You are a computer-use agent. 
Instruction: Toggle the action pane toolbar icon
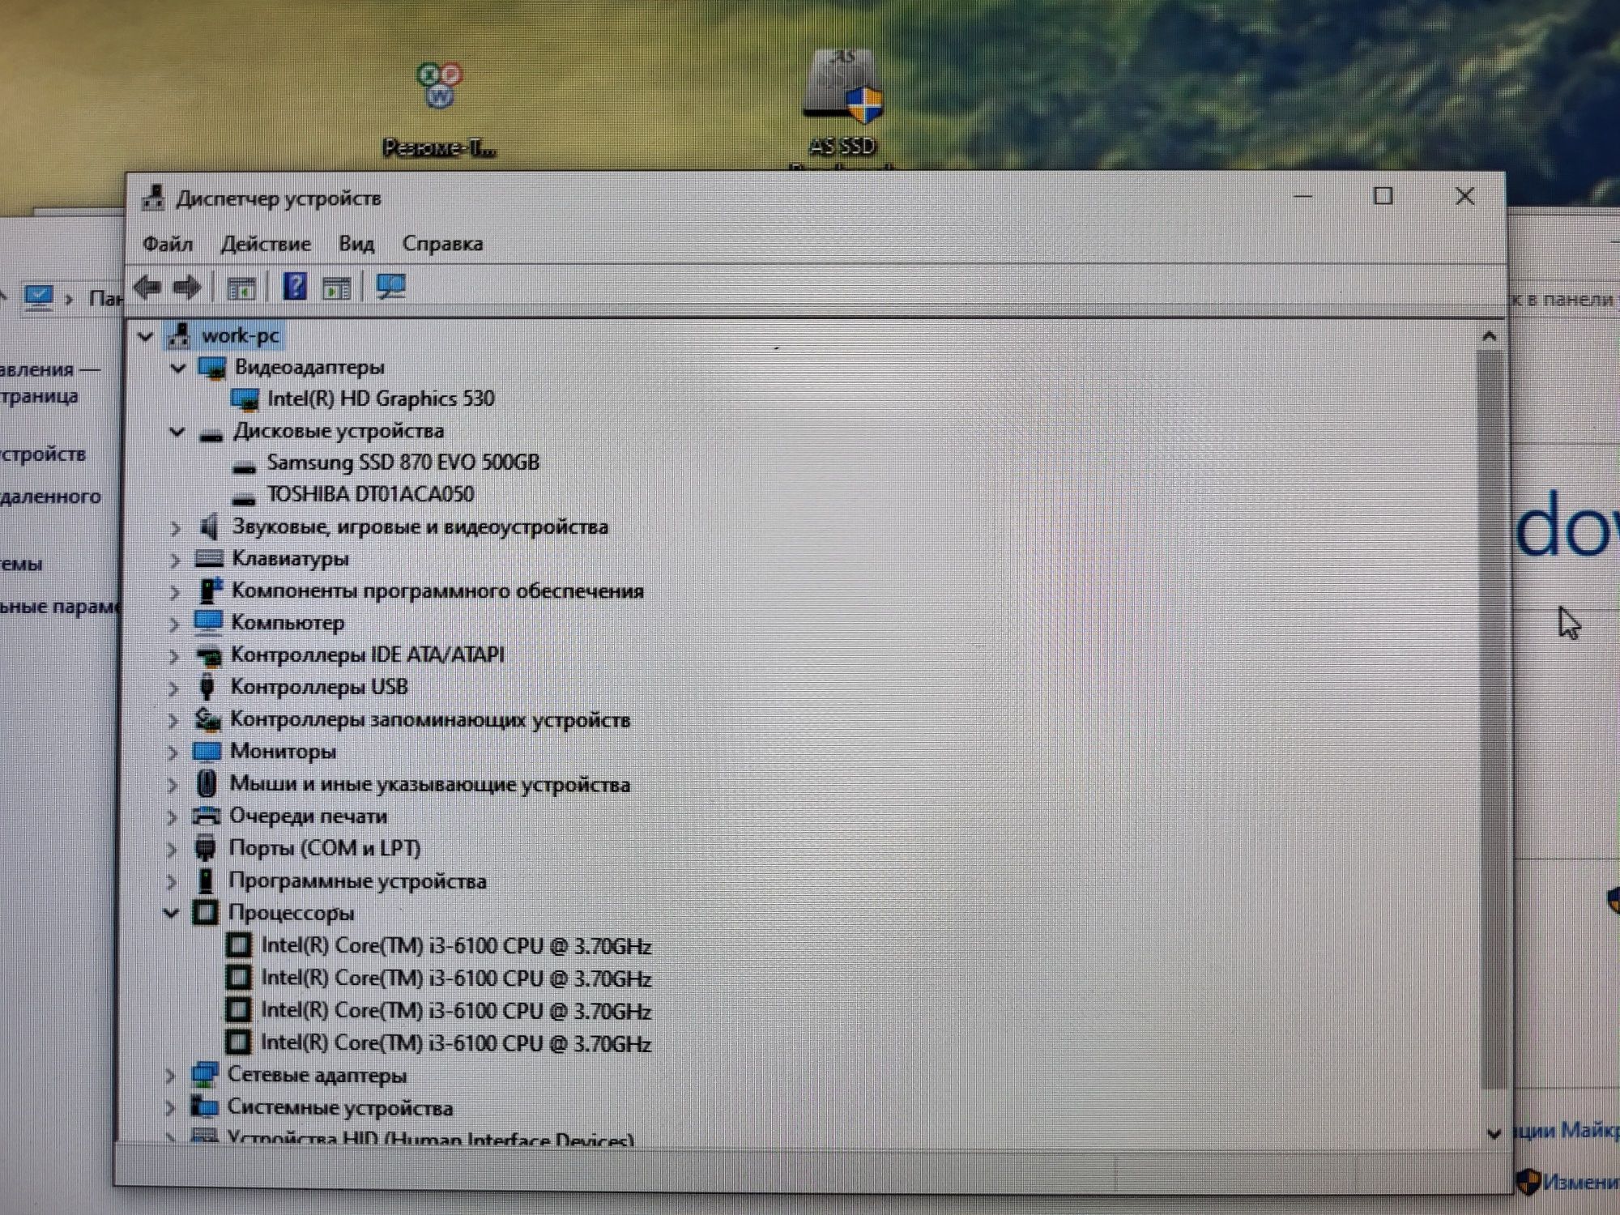click(x=336, y=288)
